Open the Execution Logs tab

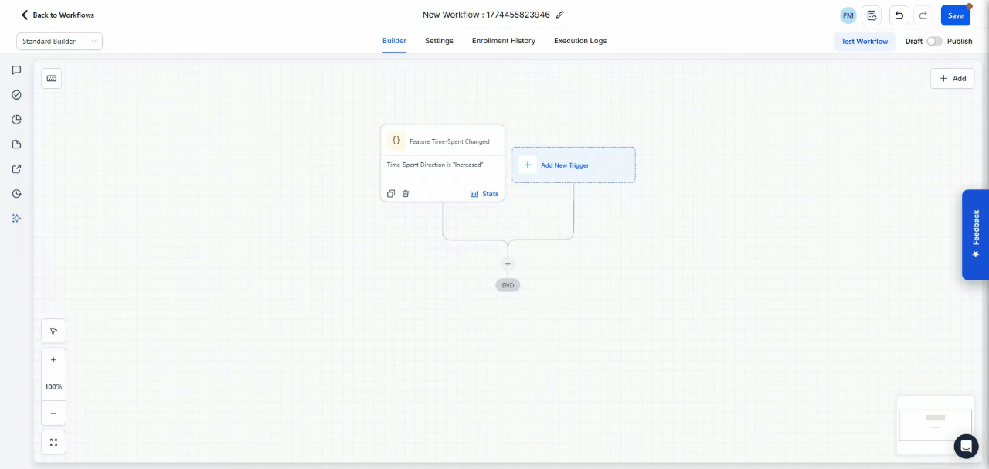pyautogui.click(x=580, y=41)
